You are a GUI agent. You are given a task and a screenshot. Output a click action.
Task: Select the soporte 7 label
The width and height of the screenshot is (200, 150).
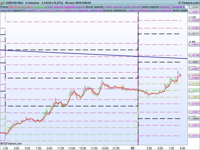166,7
